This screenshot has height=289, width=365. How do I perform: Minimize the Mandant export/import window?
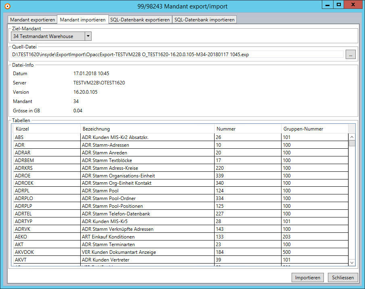[327, 5]
